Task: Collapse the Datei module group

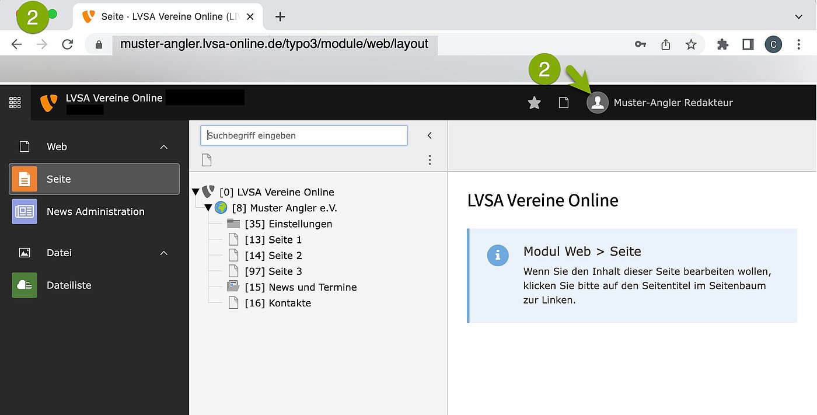Action: click(x=164, y=253)
